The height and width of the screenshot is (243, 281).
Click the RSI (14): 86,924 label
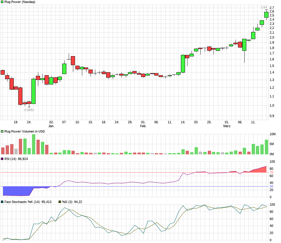[16, 159]
